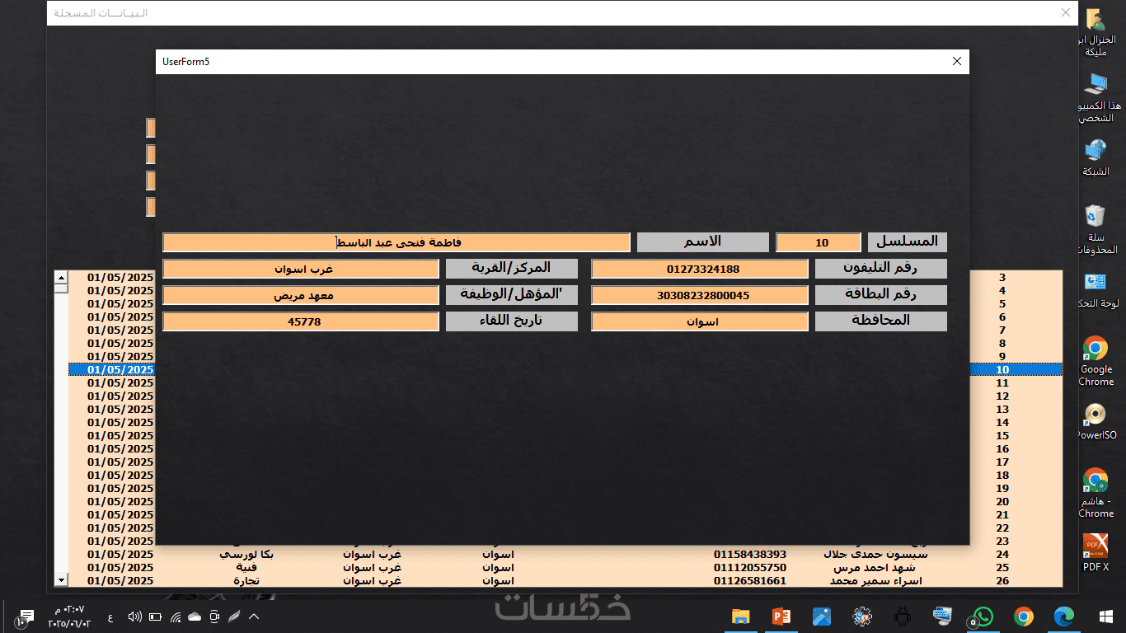The width and height of the screenshot is (1126, 633).
Task: Open File Explorer from the taskbar
Action: tap(741, 616)
